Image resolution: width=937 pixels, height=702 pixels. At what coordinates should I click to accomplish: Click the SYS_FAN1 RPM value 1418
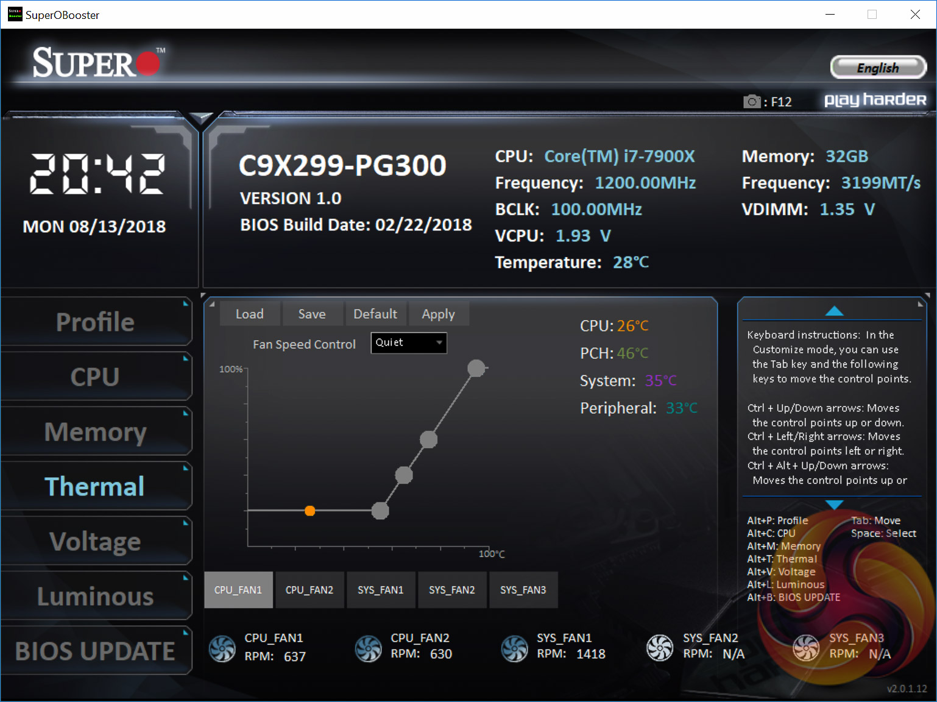[x=591, y=654]
